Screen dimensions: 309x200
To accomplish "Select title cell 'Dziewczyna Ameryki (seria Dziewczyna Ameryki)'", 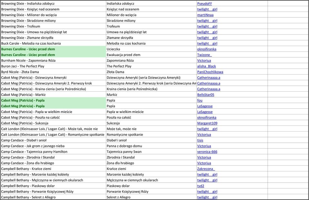I will [151, 77].
